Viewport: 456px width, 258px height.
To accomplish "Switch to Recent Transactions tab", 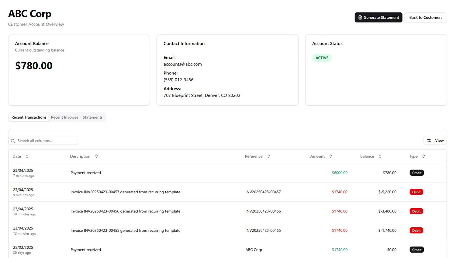I will click(x=29, y=117).
